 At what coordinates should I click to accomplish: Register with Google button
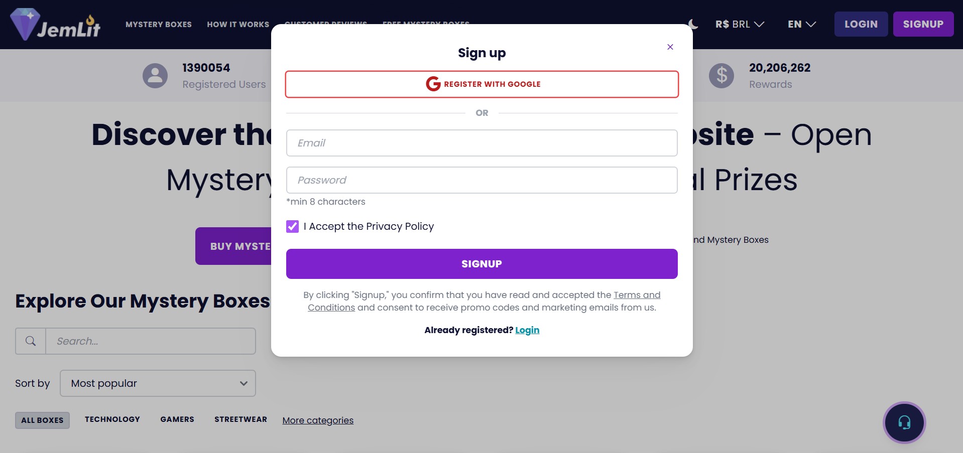(x=481, y=84)
